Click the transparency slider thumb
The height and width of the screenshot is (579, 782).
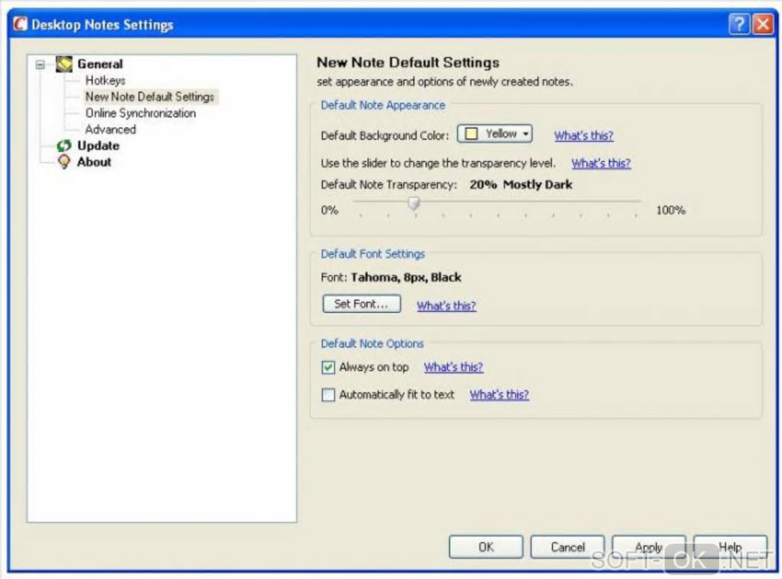pos(414,203)
